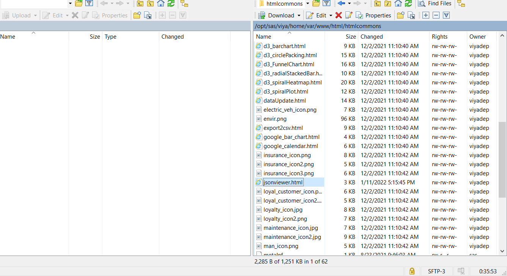This screenshot has width=507, height=276.
Task: Open jsonviewer.html from the remote pane
Action: click(283, 182)
